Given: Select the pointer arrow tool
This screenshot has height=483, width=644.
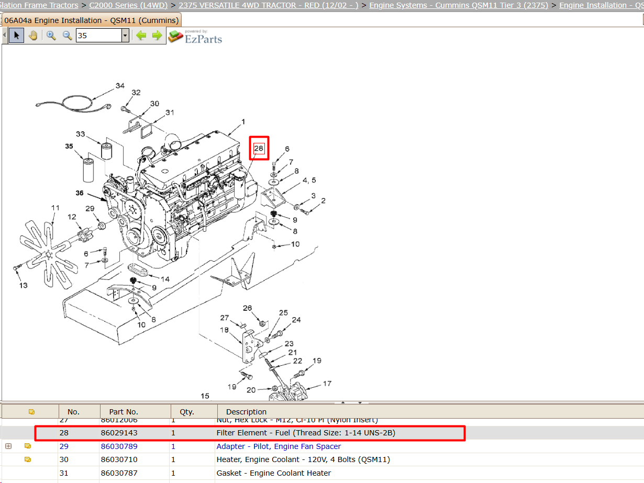Looking at the screenshot, I should coord(16,36).
